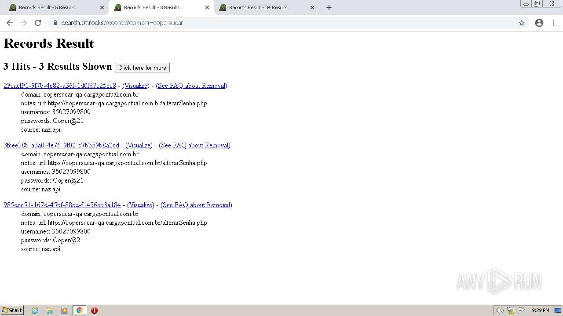The image size is (563, 316).
Task: Click the third record's 'passwords: Coper@21' line
Action: click(x=52, y=240)
